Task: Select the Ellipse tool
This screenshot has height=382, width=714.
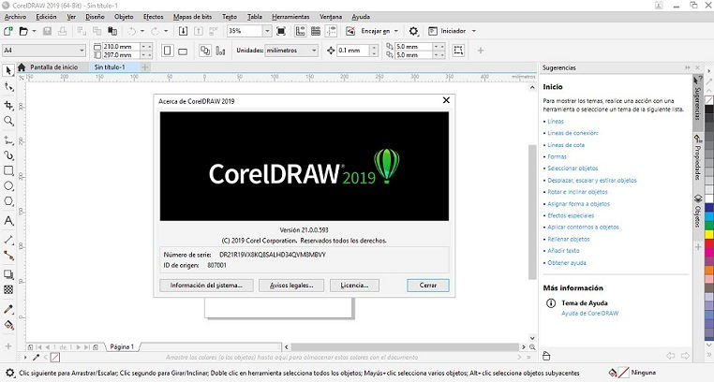Action: tap(8, 186)
